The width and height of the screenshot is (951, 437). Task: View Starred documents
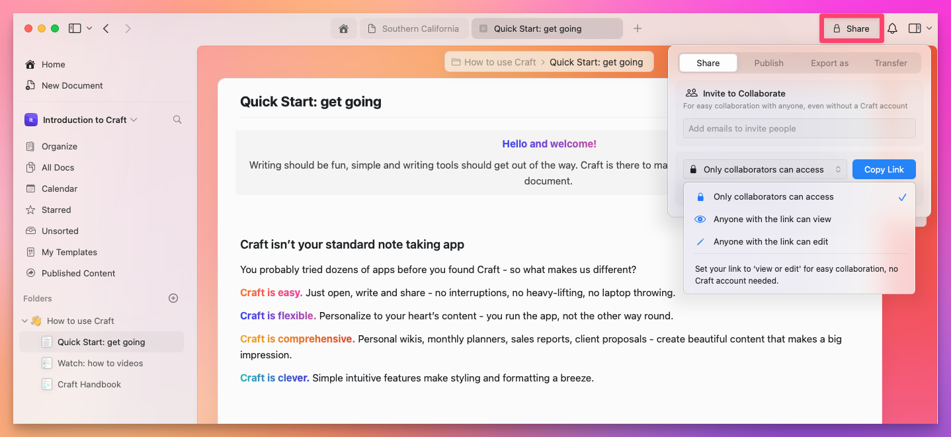click(58, 210)
